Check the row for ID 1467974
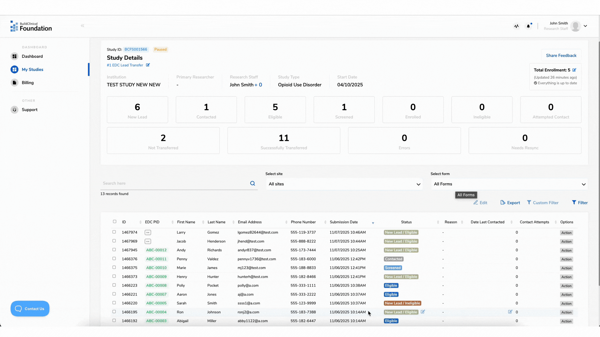The height and width of the screenshot is (337, 600). [114, 232]
